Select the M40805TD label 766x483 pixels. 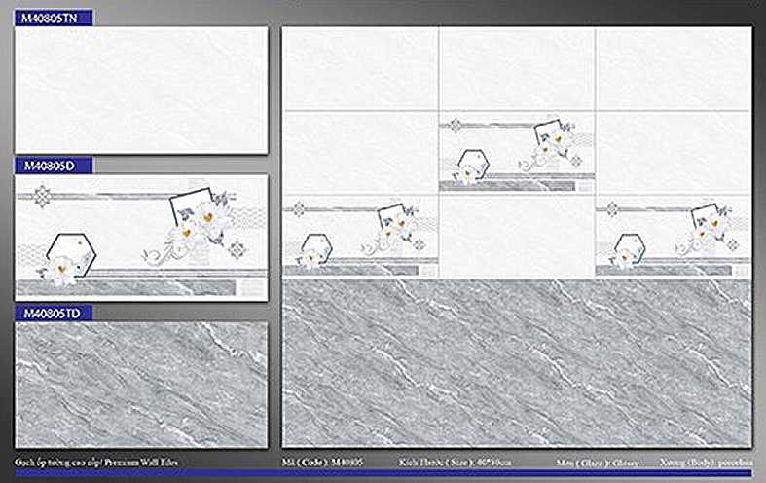coord(54,313)
